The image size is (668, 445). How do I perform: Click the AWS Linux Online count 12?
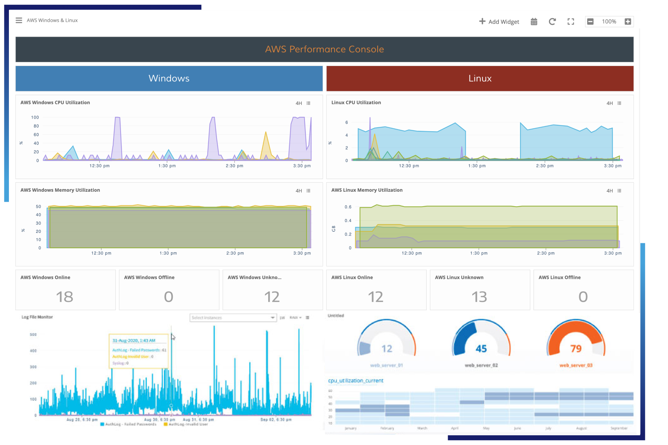point(375,297)
